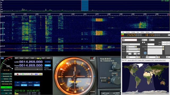Viewport: 170px width, 95px height.
Task: Open Bandwidth [F6] settings
Action: [6, 76]
